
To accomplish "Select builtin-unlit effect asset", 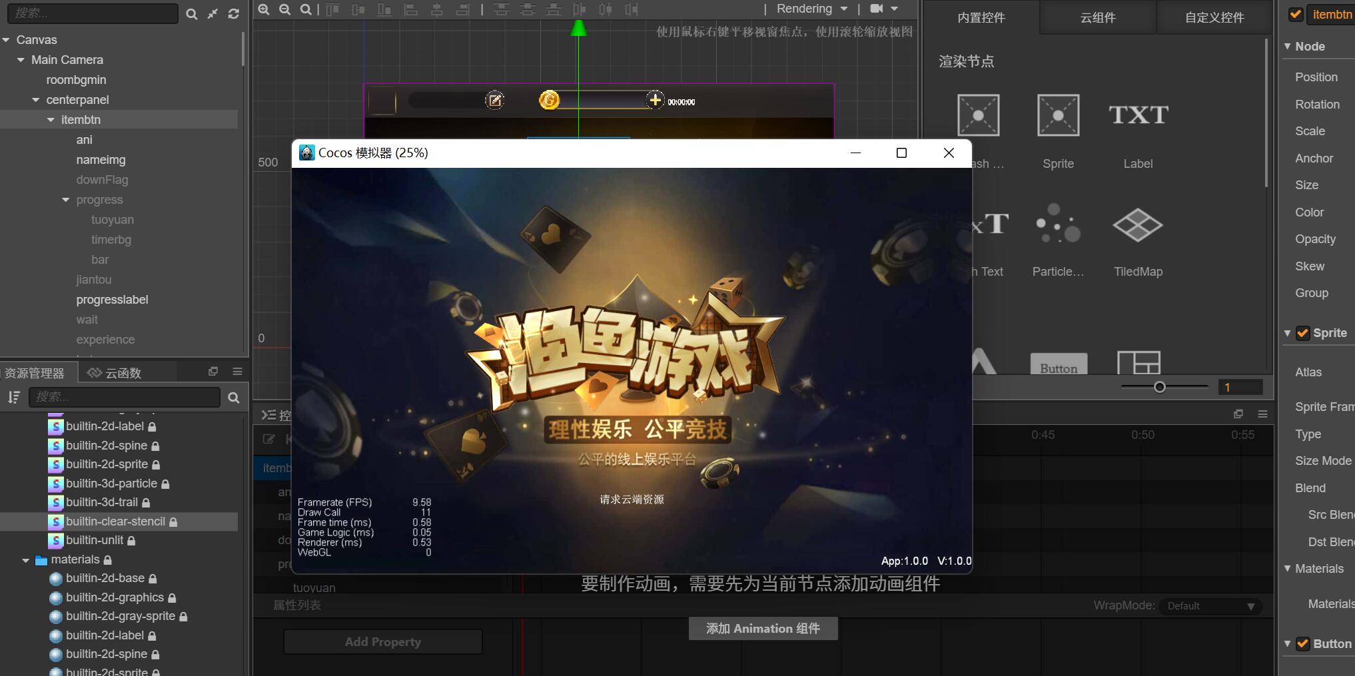I will point(94,540).
